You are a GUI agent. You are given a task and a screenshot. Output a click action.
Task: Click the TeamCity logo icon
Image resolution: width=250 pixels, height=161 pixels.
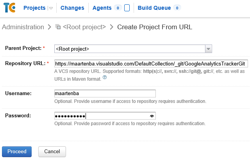[9, 7]
